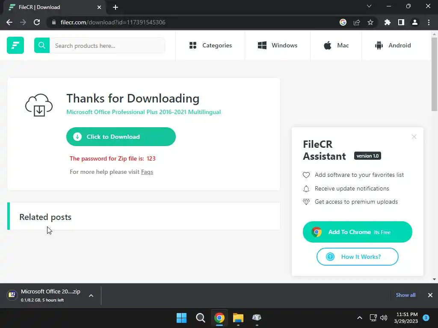Open the notification count badge
Screen dimensions: 438x328
426,318
